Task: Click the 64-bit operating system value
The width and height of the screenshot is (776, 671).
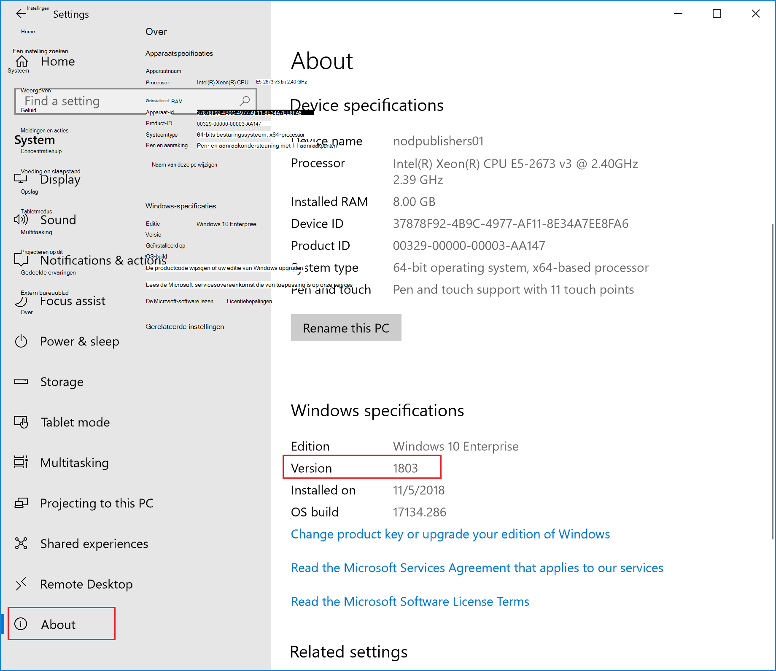Action: click(521, 268)
